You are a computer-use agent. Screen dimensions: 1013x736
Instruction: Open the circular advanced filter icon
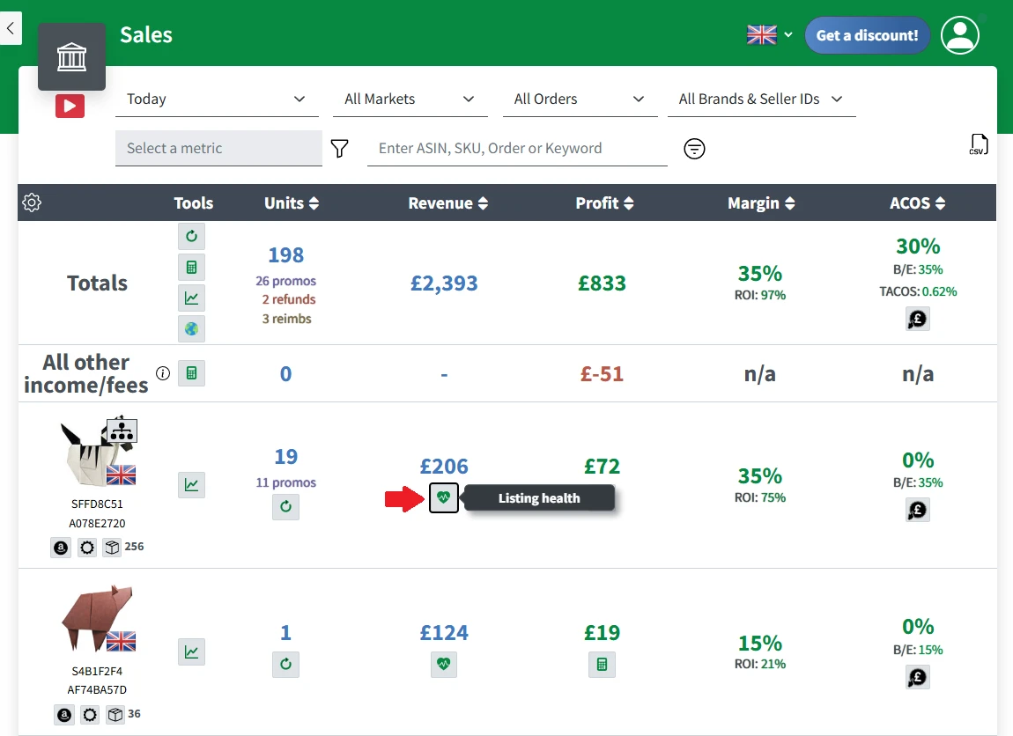694,149
